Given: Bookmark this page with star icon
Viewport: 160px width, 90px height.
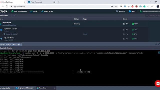Looking at the screenshot, I should [x=116, y=6].
